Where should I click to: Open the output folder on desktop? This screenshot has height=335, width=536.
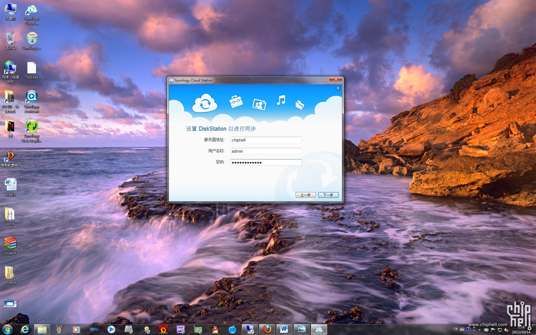(10, 275)
